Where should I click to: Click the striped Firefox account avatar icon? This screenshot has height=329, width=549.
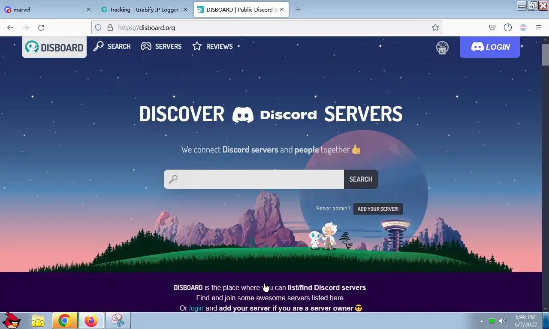point(523,27)
